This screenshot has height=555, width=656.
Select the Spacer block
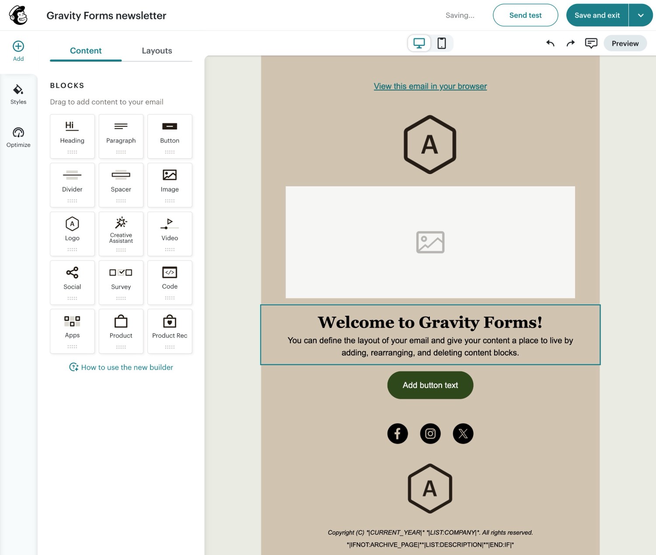coord(121,185)
